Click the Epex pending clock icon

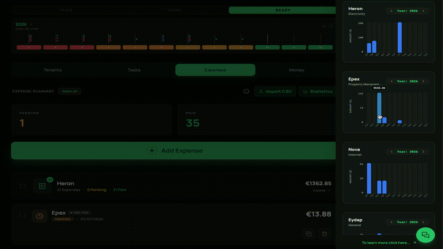pyautogui.click(x=39, y=216)
